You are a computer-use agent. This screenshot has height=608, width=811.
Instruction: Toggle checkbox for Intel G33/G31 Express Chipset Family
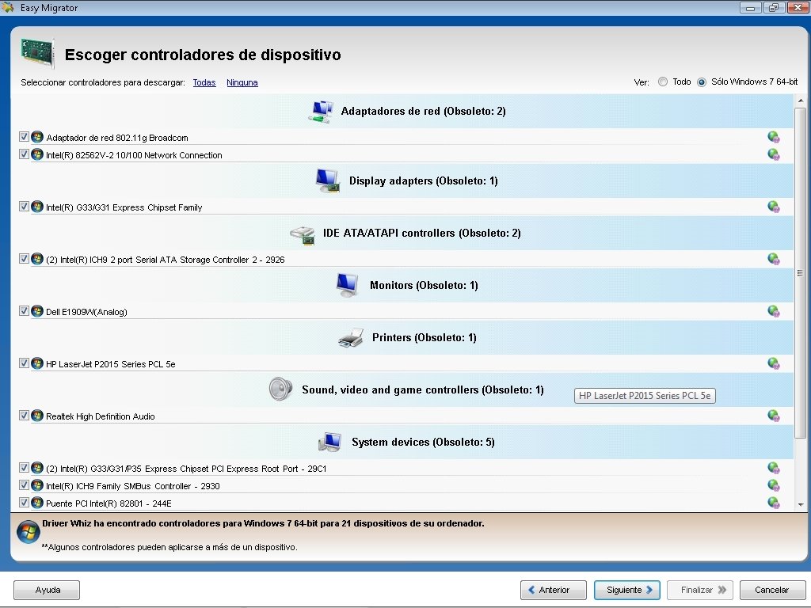24,207
